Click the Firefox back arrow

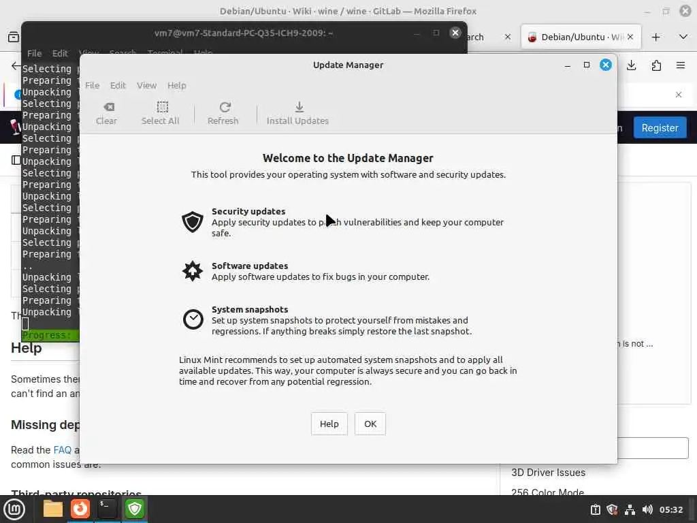pos(16,66)
